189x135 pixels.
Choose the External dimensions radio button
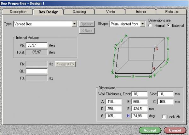click(x=169, y=25)
